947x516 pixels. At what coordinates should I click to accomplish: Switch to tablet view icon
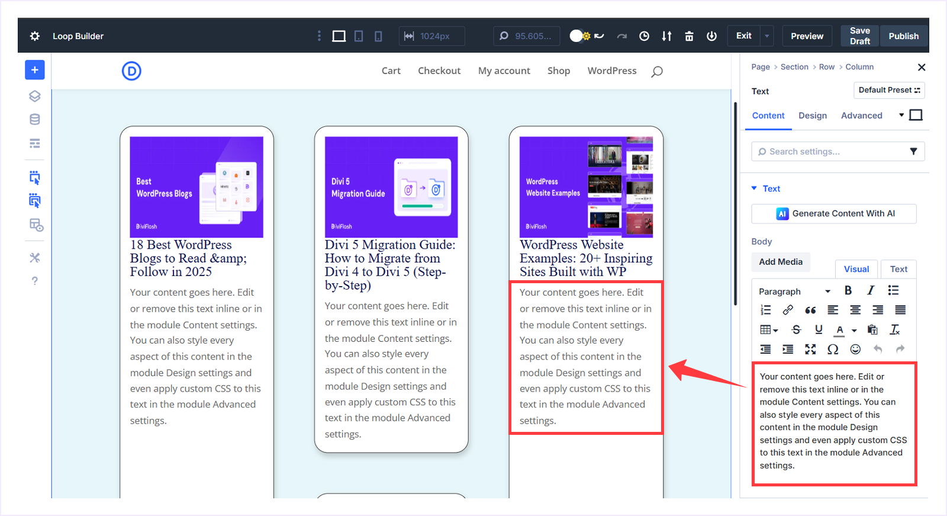359,36
